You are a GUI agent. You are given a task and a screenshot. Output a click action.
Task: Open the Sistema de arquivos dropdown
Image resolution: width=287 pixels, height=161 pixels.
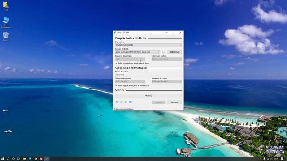130,81
